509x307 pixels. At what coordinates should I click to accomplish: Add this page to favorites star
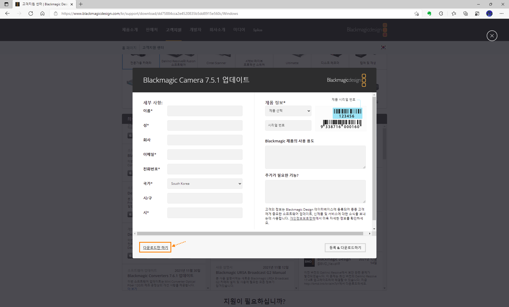tap(416, 13)
